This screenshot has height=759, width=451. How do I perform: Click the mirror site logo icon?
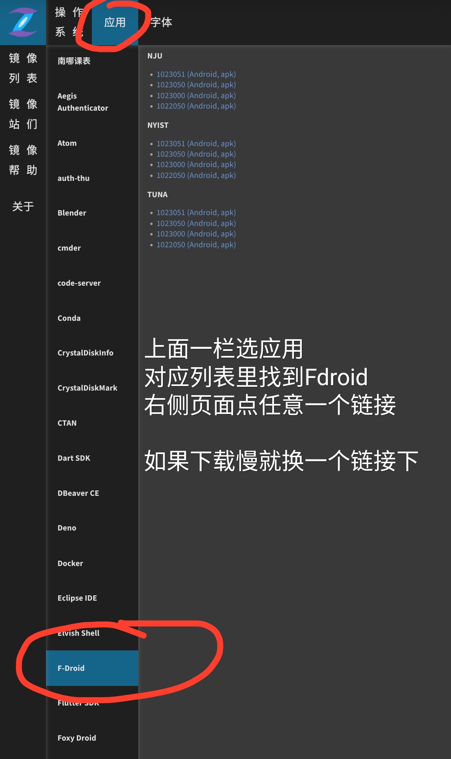[x=23, y=23]
